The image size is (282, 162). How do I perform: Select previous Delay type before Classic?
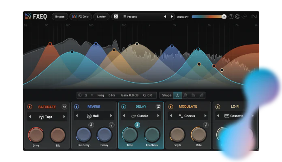pyautogui.click(x=124, y=116)
